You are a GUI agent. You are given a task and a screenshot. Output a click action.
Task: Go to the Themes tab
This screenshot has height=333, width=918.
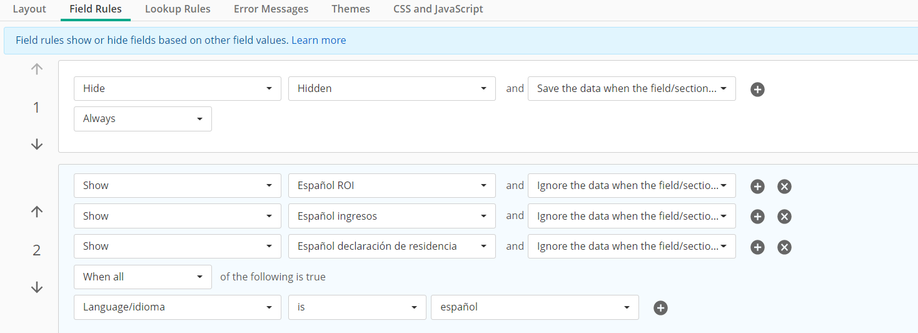tap(351, 9)
